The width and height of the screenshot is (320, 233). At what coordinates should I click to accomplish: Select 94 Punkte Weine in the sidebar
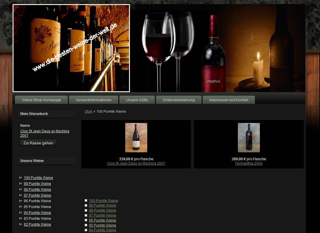click(37, 212)
